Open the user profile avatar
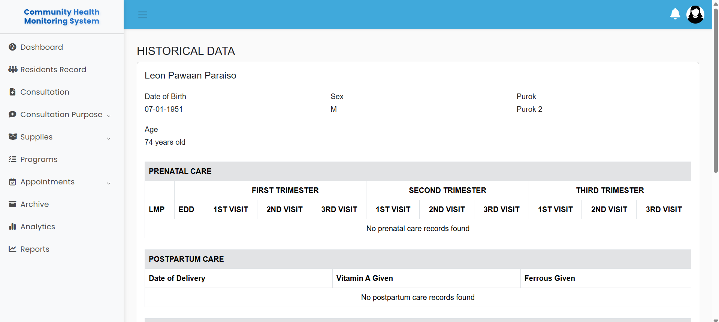Screen dimensions: 719x322 (x=695, y=15)
